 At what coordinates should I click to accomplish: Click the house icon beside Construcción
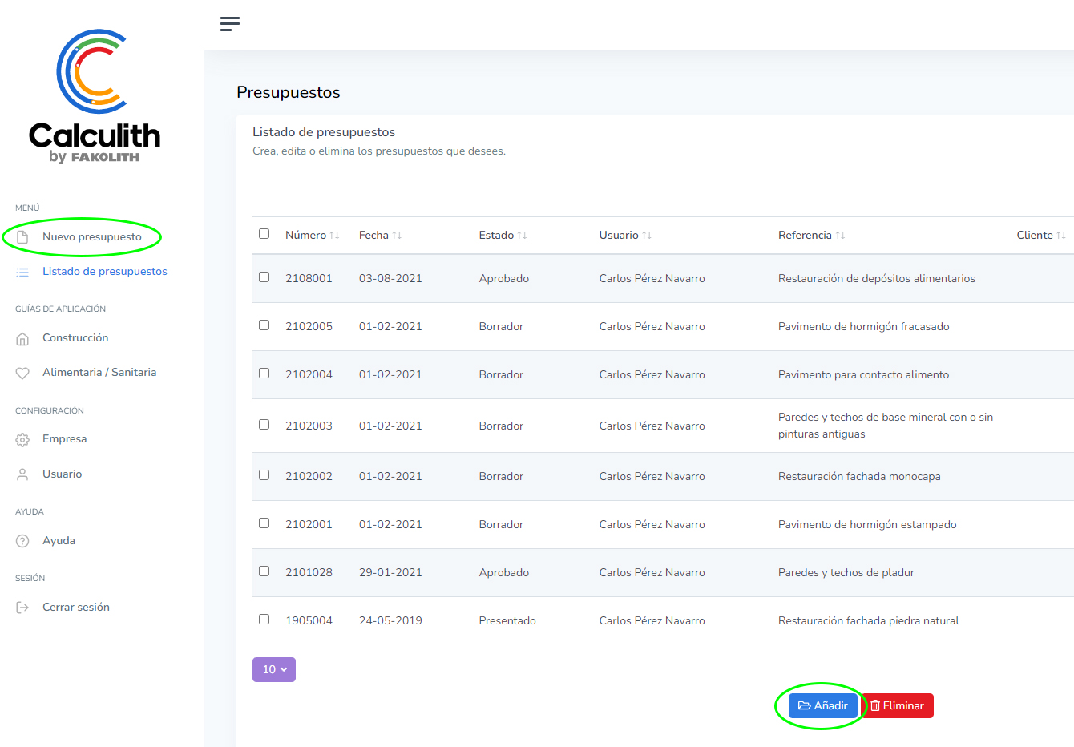pos(22,338)
